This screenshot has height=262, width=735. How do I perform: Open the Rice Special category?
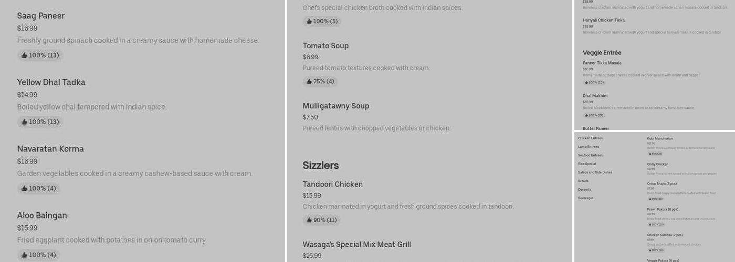tap(587, 164)
